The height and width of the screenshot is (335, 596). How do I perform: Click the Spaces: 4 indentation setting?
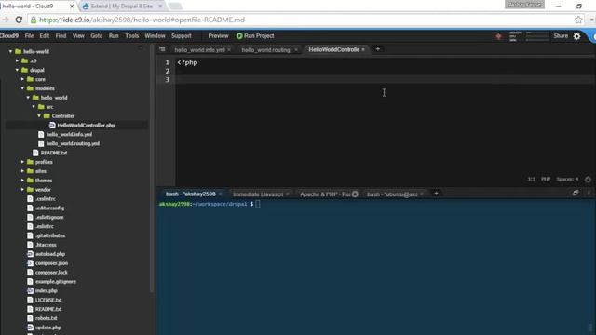[x=567, y=180]
